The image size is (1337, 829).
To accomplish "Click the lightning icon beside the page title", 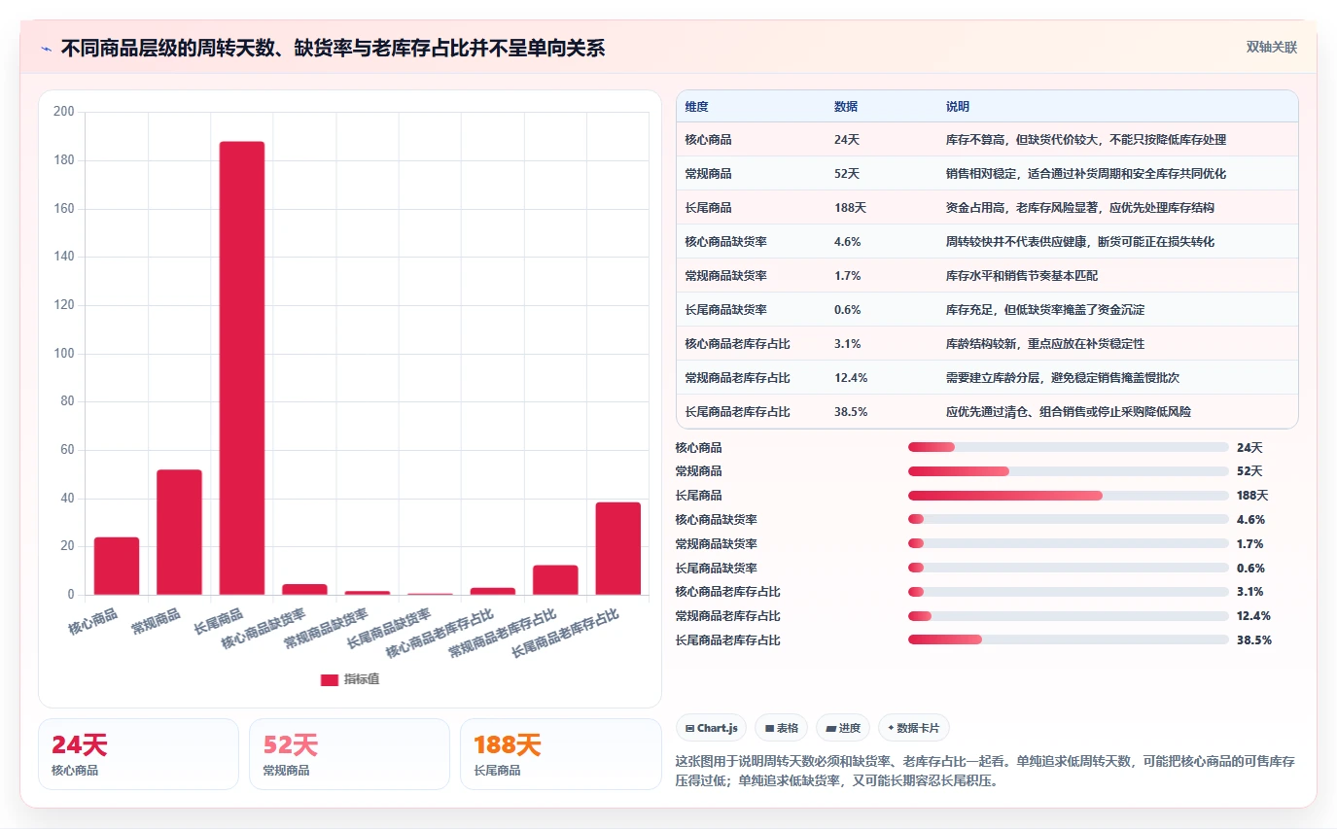I will pyautogui.click(x=47, y=49).
